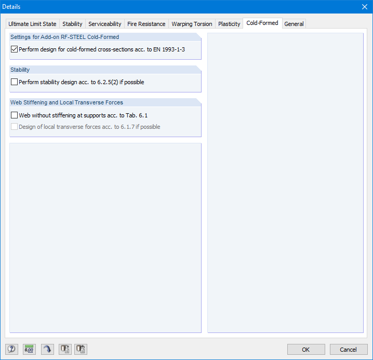Switch to the Plasticity tab
The width and height of the screenshot is (373, 360).
pyautogui.click(x=229, y=24)
